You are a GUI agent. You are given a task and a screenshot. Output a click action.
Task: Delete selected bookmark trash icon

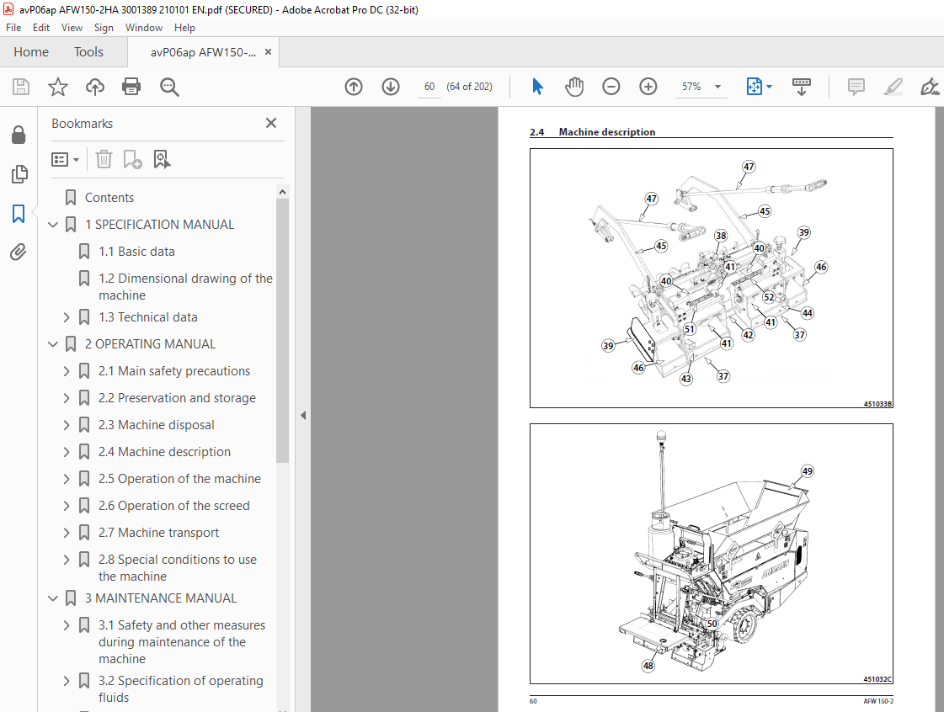point(104,160)
